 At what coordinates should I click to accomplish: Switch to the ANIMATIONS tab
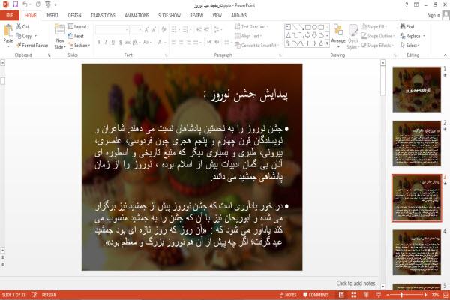[x=136, y=15]
